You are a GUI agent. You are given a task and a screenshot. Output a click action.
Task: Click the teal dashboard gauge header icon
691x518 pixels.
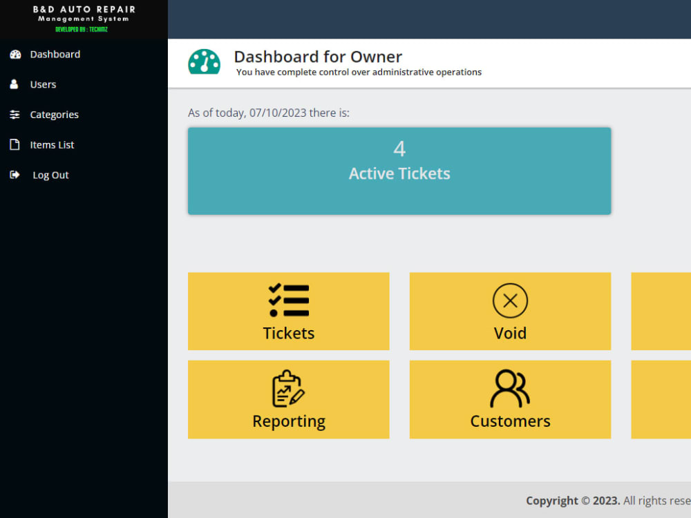(204, 61)
